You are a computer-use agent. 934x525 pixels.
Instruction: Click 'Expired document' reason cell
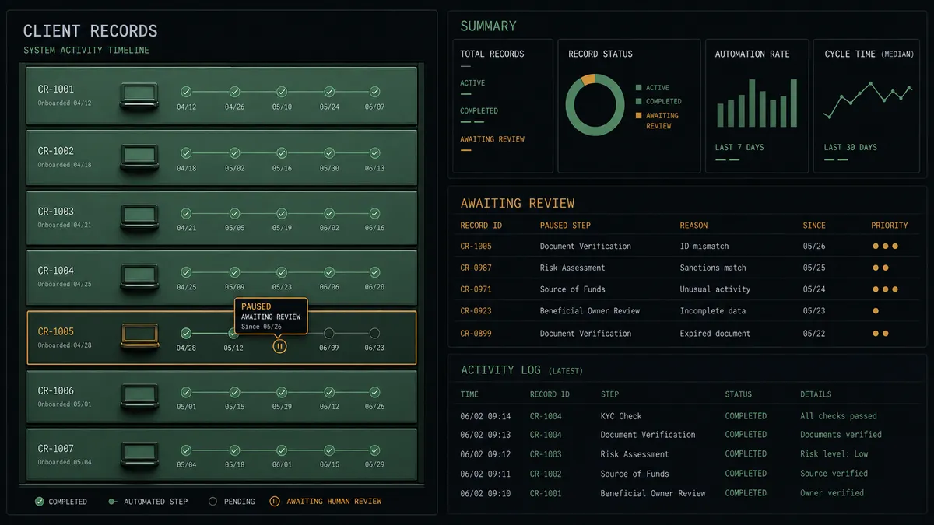click(715, 333)
